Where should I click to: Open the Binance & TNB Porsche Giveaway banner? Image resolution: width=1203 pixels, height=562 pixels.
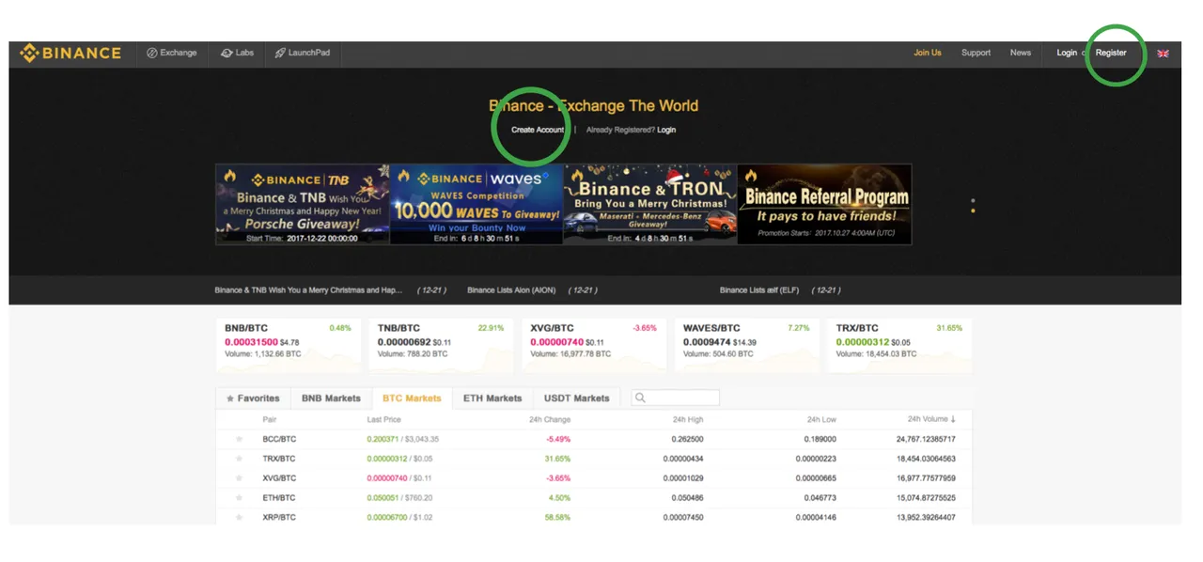(302, 205)
